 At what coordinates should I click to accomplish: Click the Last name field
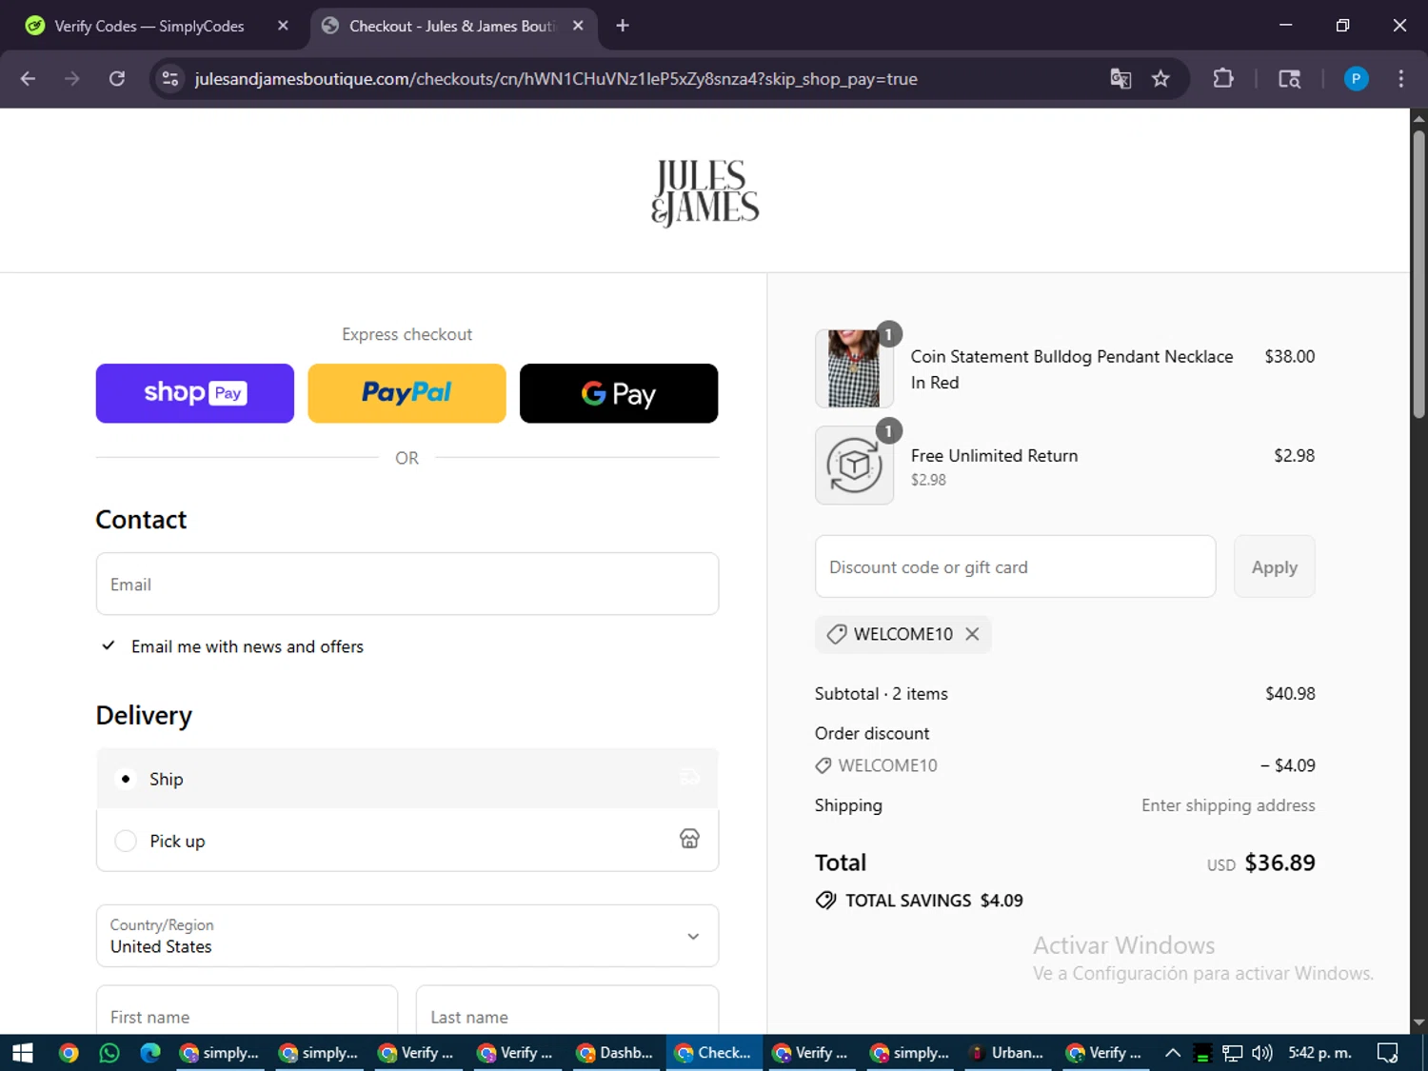567,1010
